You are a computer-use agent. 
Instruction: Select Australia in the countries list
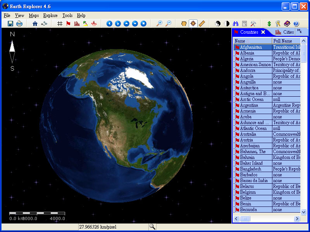coord(248,134)
